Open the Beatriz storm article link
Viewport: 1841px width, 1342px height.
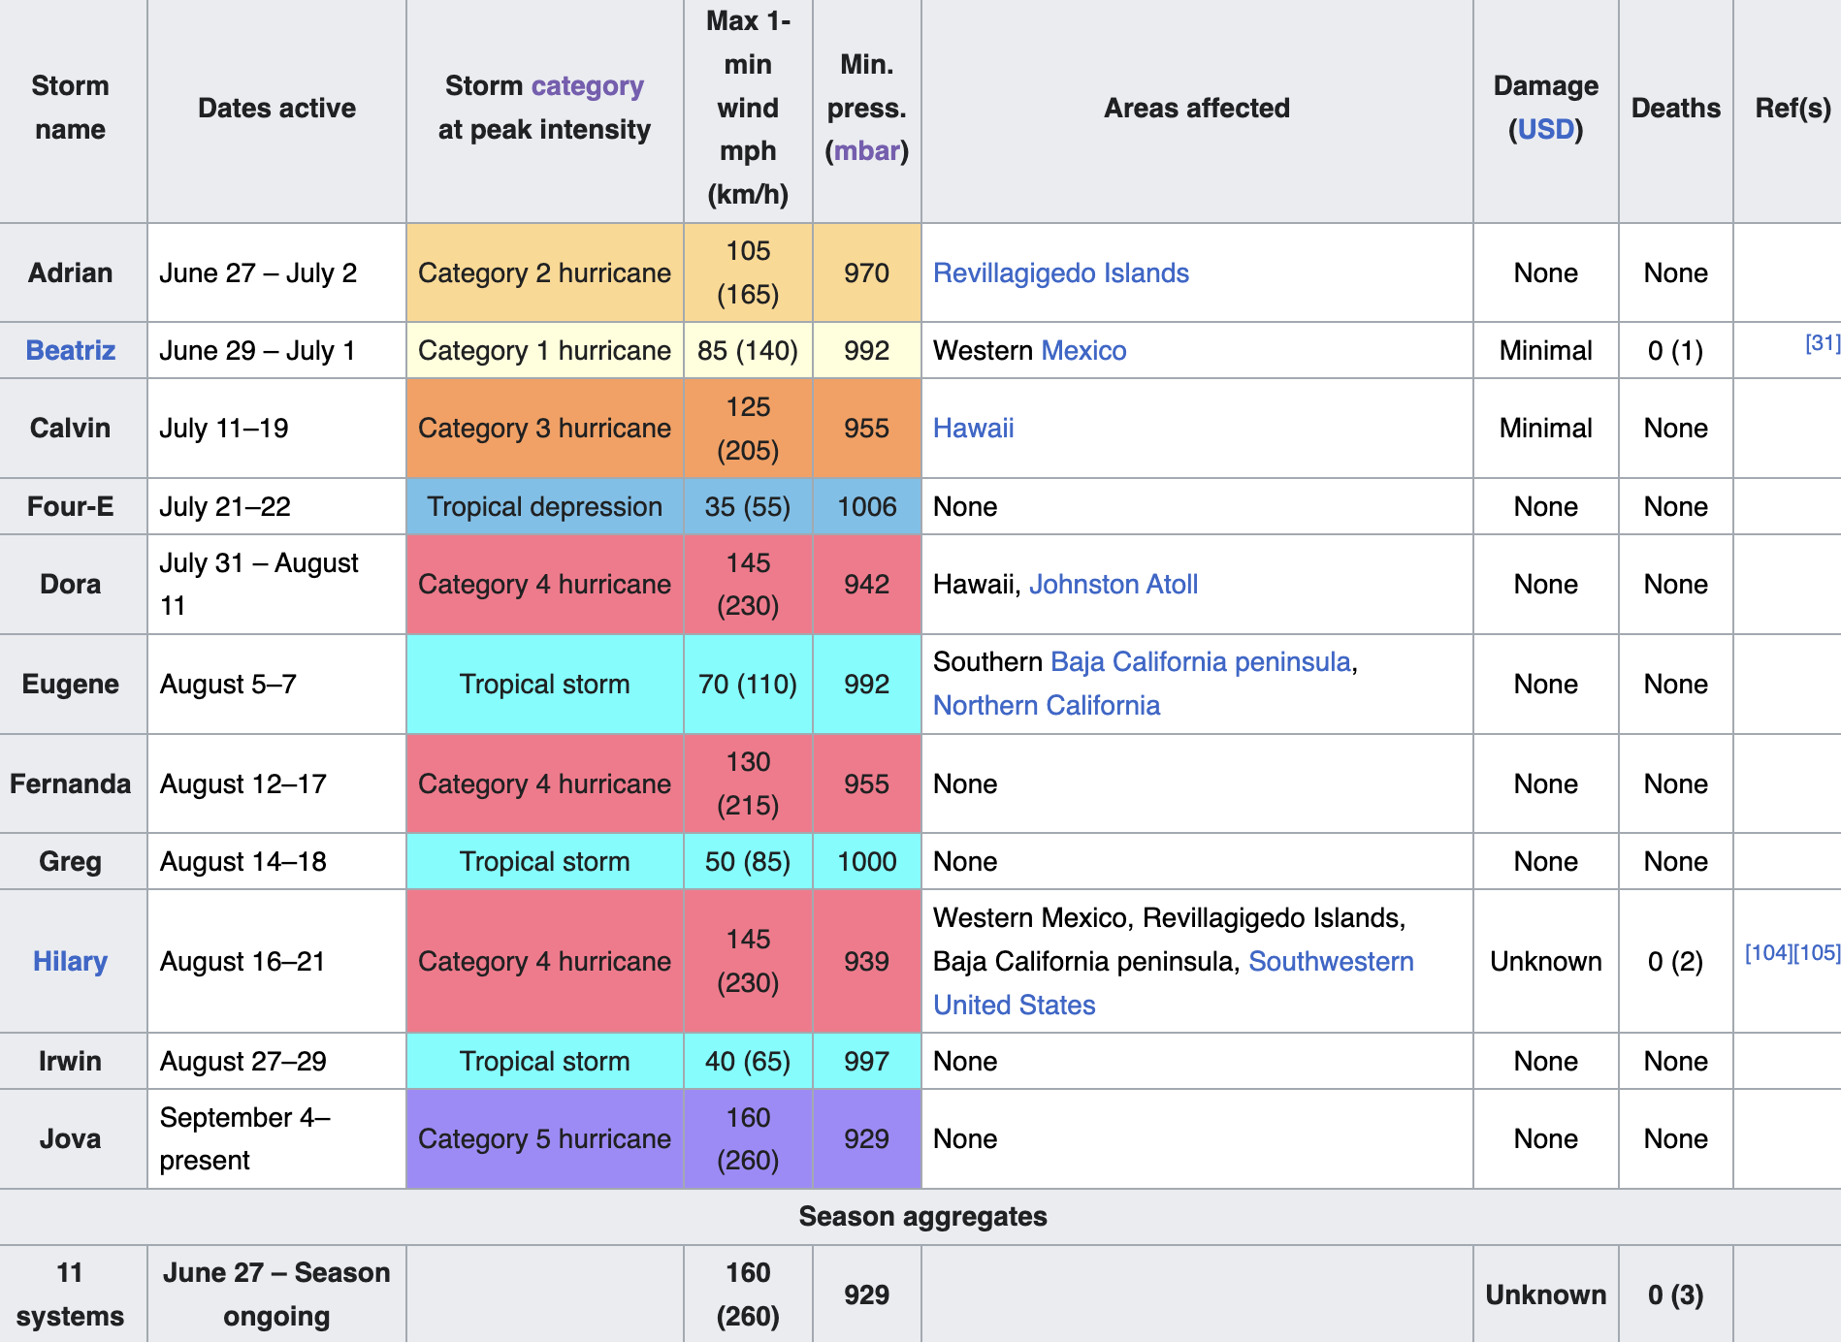point(70,350)
